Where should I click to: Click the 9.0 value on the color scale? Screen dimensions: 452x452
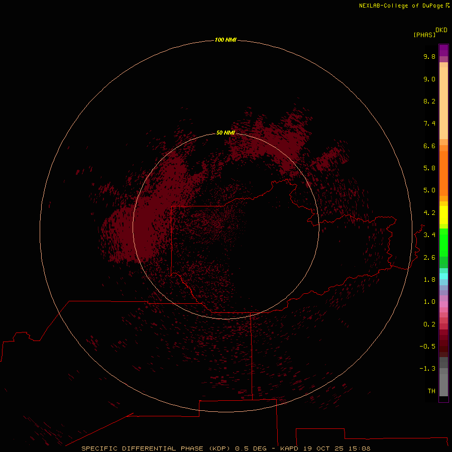pyautogui.click(x=429, y=79)
